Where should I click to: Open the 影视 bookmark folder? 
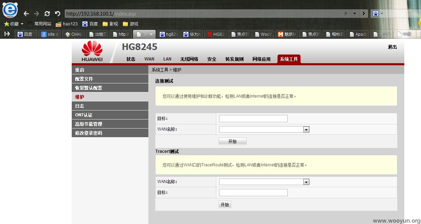(110, 24)
